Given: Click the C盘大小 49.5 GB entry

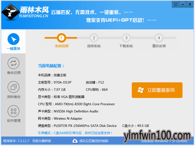Looking at the screenshot, I should coord(136,126).
